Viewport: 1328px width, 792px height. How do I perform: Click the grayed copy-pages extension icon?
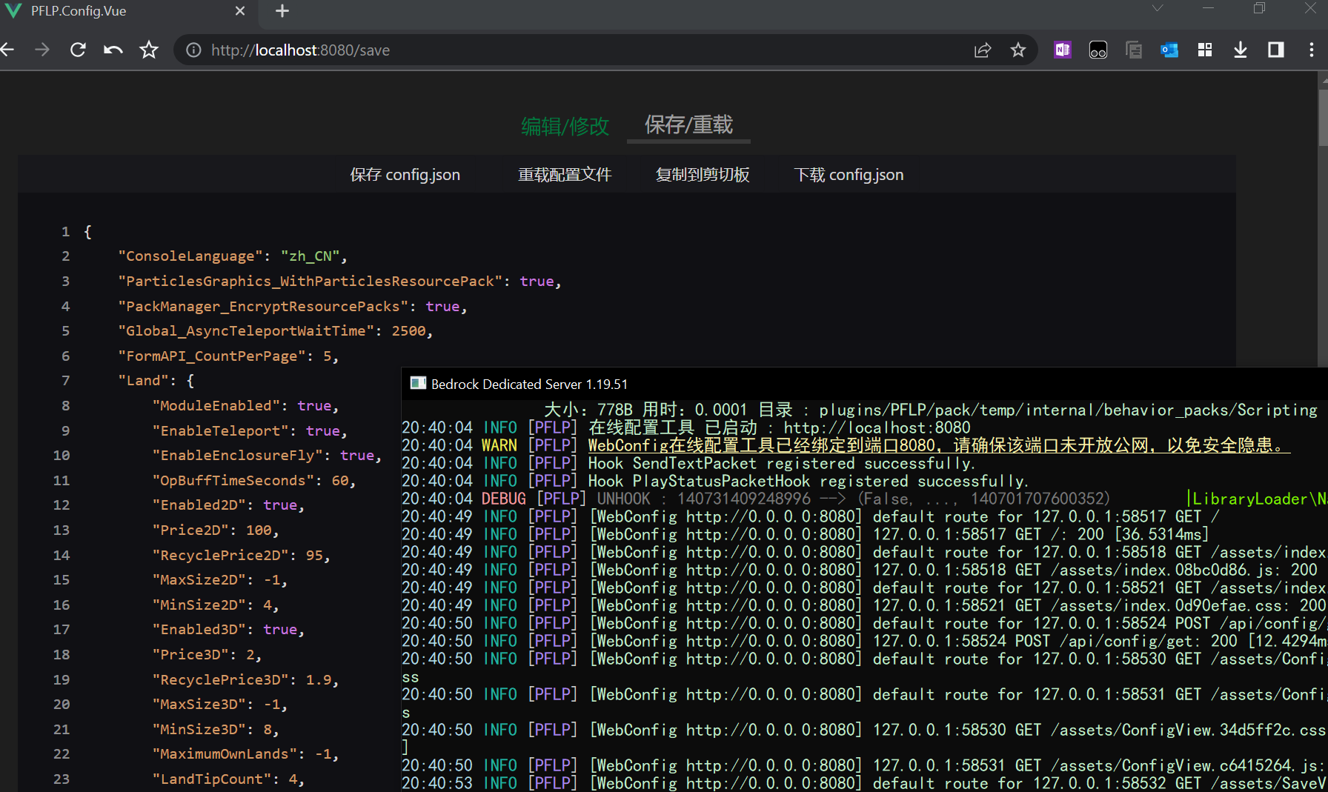click(1134, 50)
